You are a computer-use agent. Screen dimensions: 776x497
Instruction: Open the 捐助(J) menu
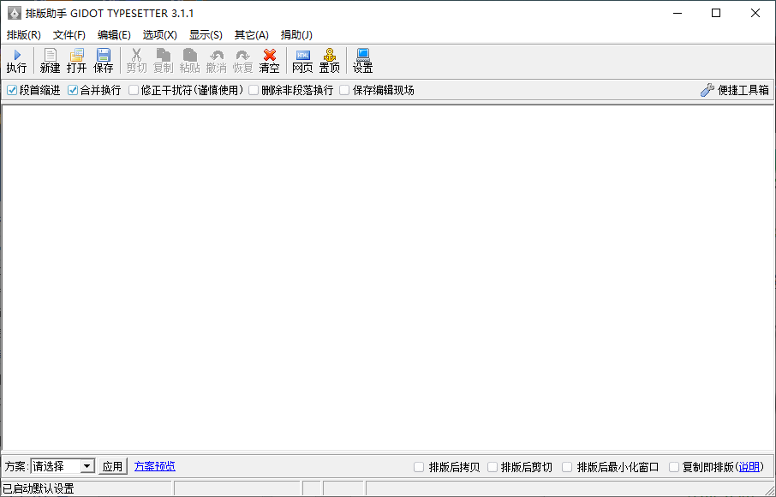point(296,34)
